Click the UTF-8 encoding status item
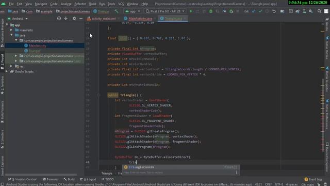The image size is (330, 186). 279,184
